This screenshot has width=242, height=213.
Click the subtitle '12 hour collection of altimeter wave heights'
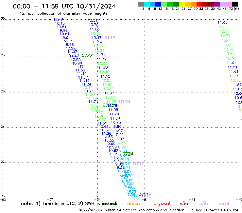coord(63,13)
